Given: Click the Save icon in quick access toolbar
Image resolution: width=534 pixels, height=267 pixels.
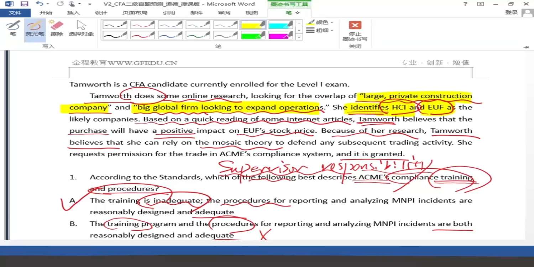Looking at the screenshot, I should coord(24,4).
